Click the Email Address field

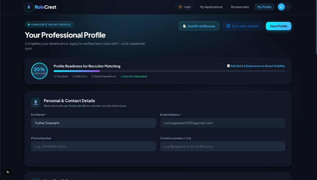pos(223,123)
